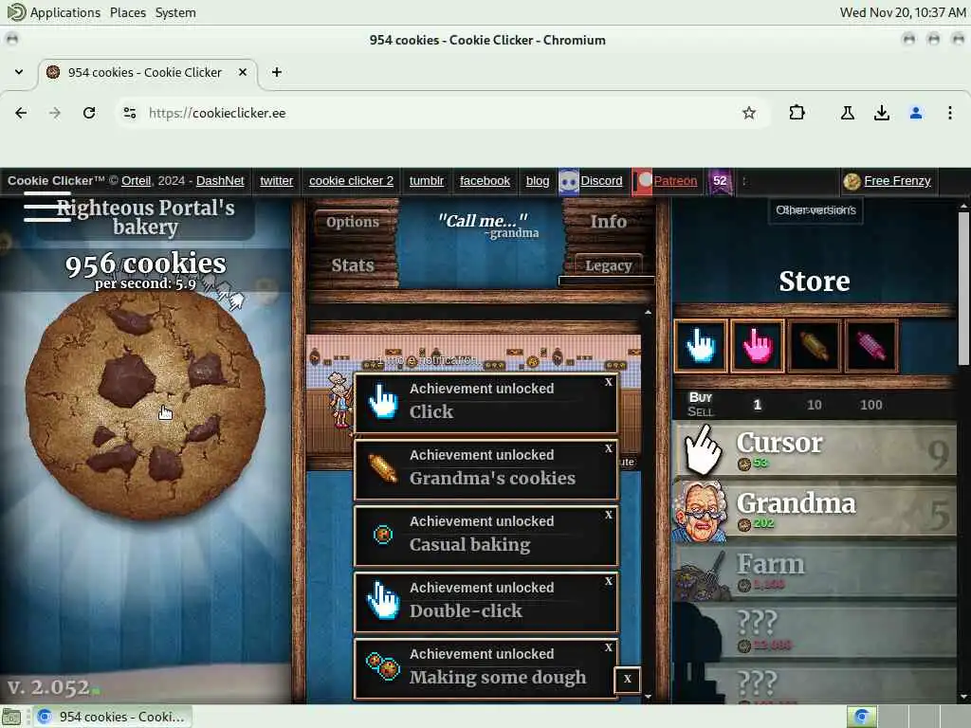The height and width of the screenshot is (728, 971).
Task: Set bulk purchase amount to 10
Action: pyautogui.click(x=815, y=405)
